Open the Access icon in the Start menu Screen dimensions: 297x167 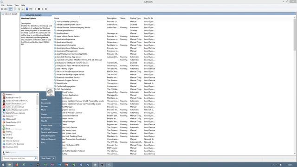pos(4,95)
